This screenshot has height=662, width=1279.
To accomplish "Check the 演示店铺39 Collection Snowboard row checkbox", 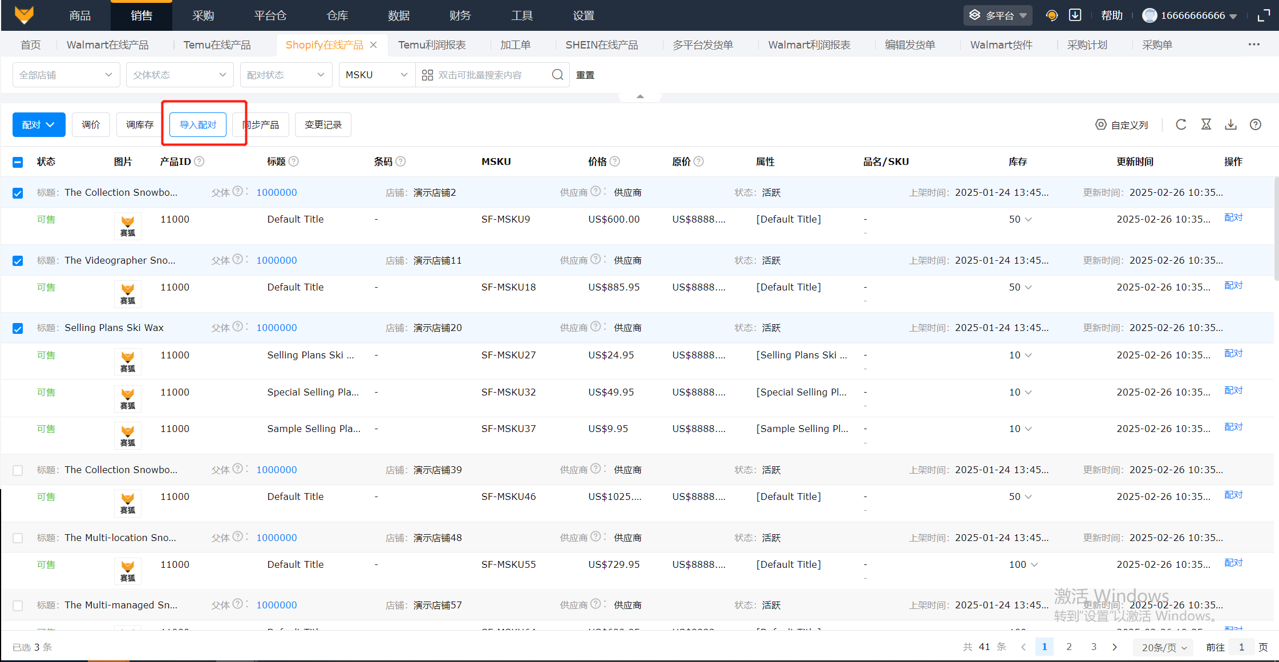I will [18, 470].
